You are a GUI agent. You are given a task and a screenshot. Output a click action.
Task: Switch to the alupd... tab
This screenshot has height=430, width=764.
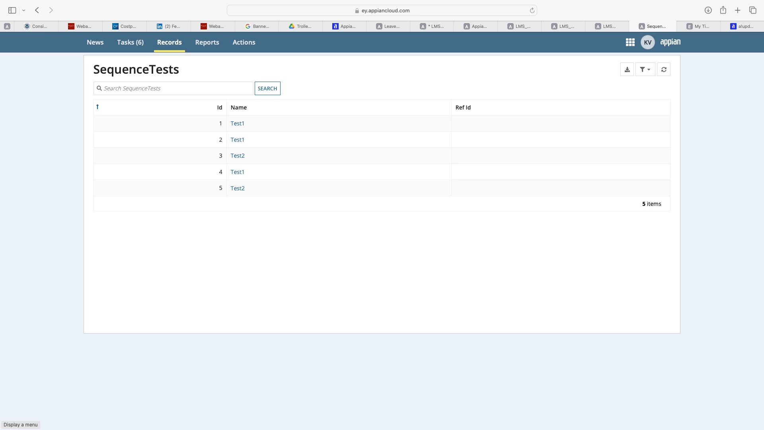742,26
